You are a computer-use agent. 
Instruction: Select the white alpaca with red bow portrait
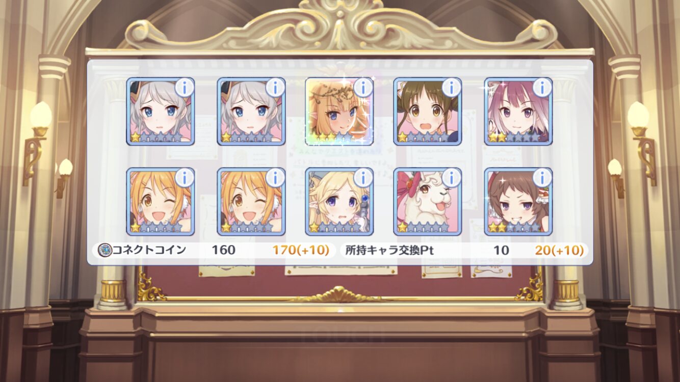(427, 202)
